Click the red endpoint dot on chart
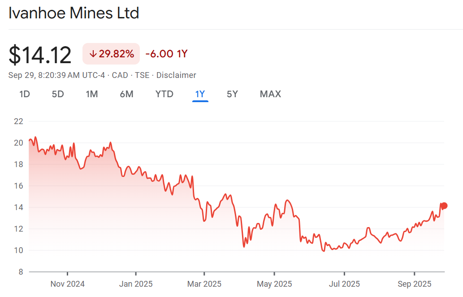Screen dimensions: 463x297 (x=444, y=206)
